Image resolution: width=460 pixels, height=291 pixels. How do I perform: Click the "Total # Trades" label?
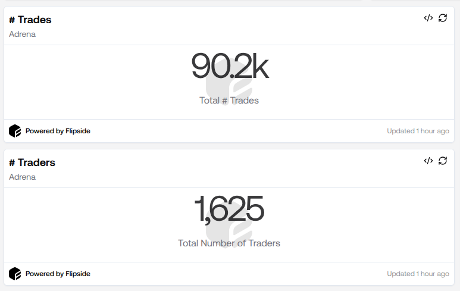pos(229,101)
